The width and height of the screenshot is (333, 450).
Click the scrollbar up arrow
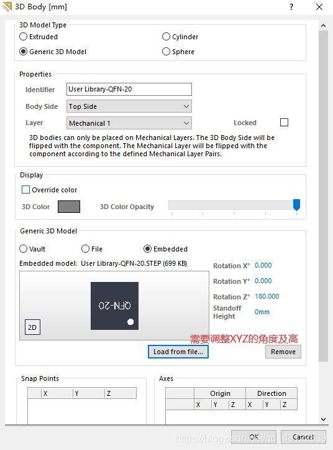point(323,26)
